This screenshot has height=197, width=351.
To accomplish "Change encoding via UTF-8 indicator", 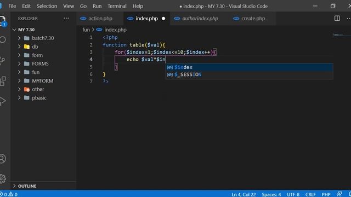I will [293, 194].
